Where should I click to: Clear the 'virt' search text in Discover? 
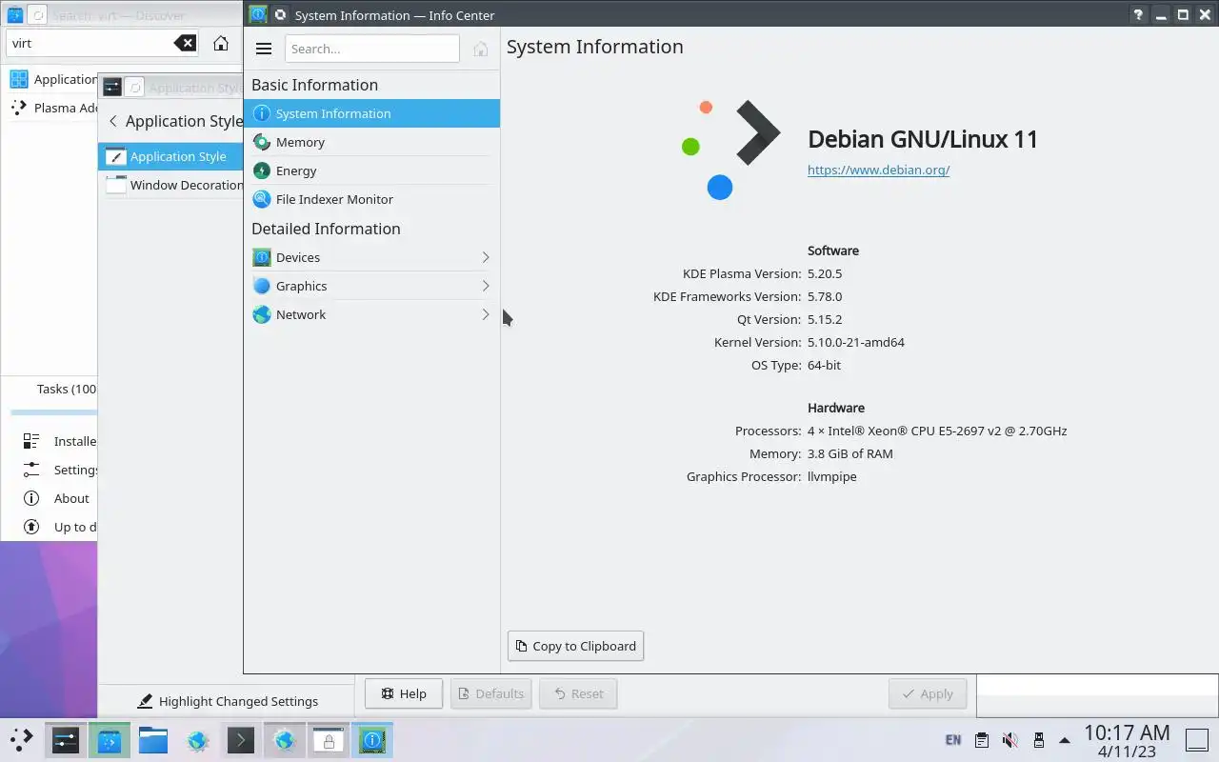pyautogui.click(x=185, y=43)
